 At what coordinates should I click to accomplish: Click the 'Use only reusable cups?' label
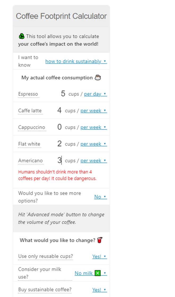pyautogui.click(x=45, y=256)
